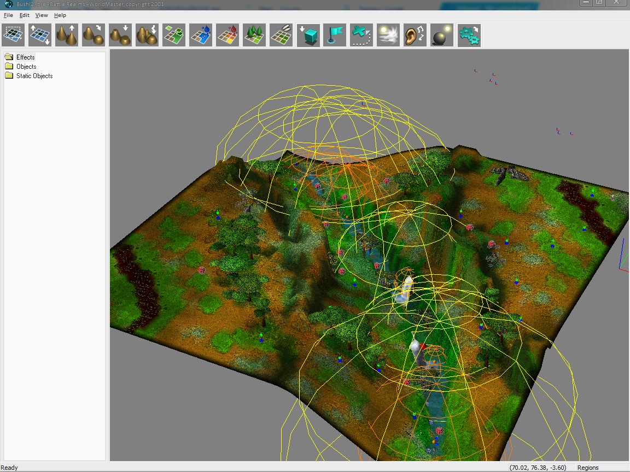
Task: Click the Ready status text
Action: coord(9,468)
